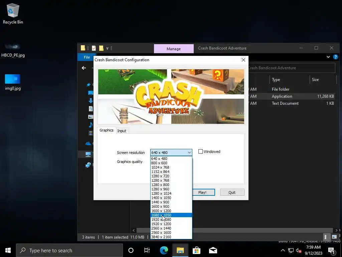Open the Downloads arrow icon in sidebar

pyautogui.click(x=91, y=100)
